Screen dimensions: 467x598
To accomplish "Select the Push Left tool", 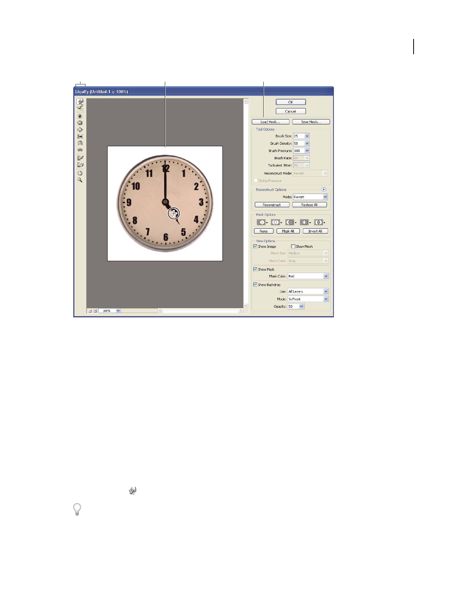I will (80, 136).
